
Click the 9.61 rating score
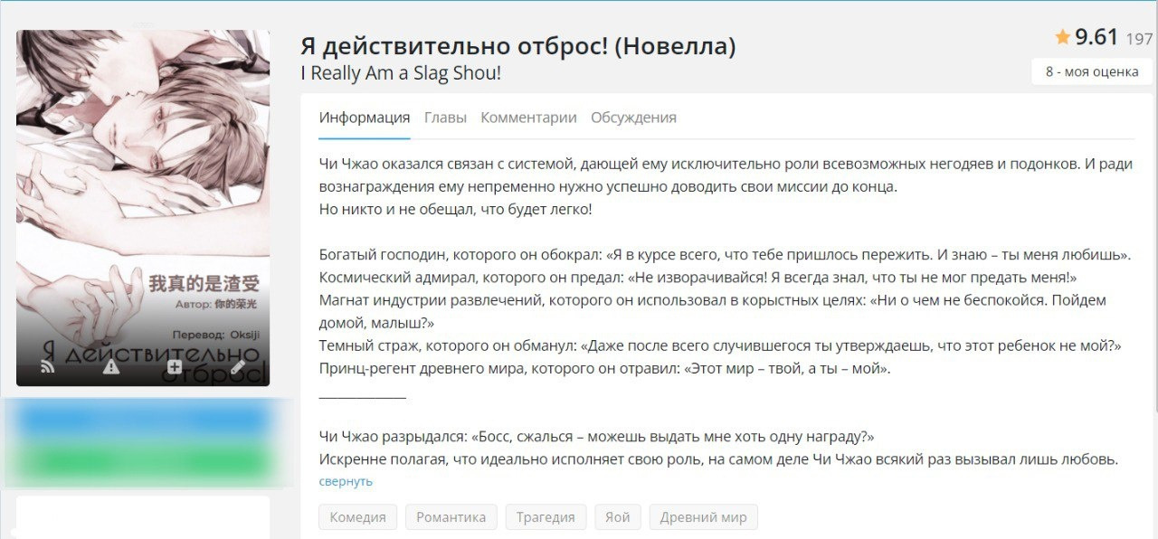1096,37
